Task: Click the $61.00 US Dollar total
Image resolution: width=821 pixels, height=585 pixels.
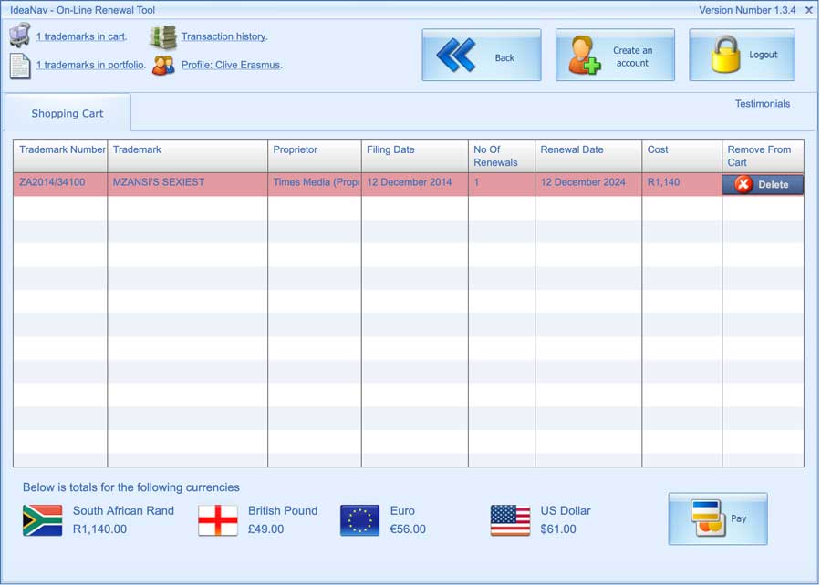Action: click(x=558, y=529)
